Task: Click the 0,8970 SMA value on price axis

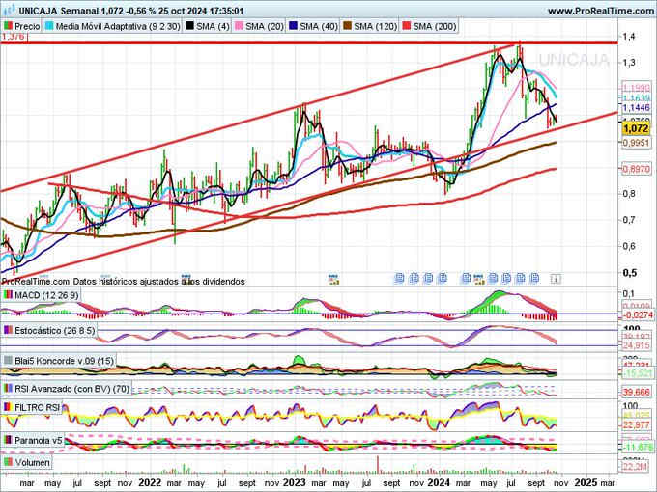Action: [x=636, y=169]
